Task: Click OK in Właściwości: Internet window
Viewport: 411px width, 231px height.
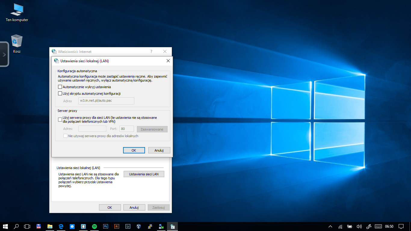Action: coord(110,207)
